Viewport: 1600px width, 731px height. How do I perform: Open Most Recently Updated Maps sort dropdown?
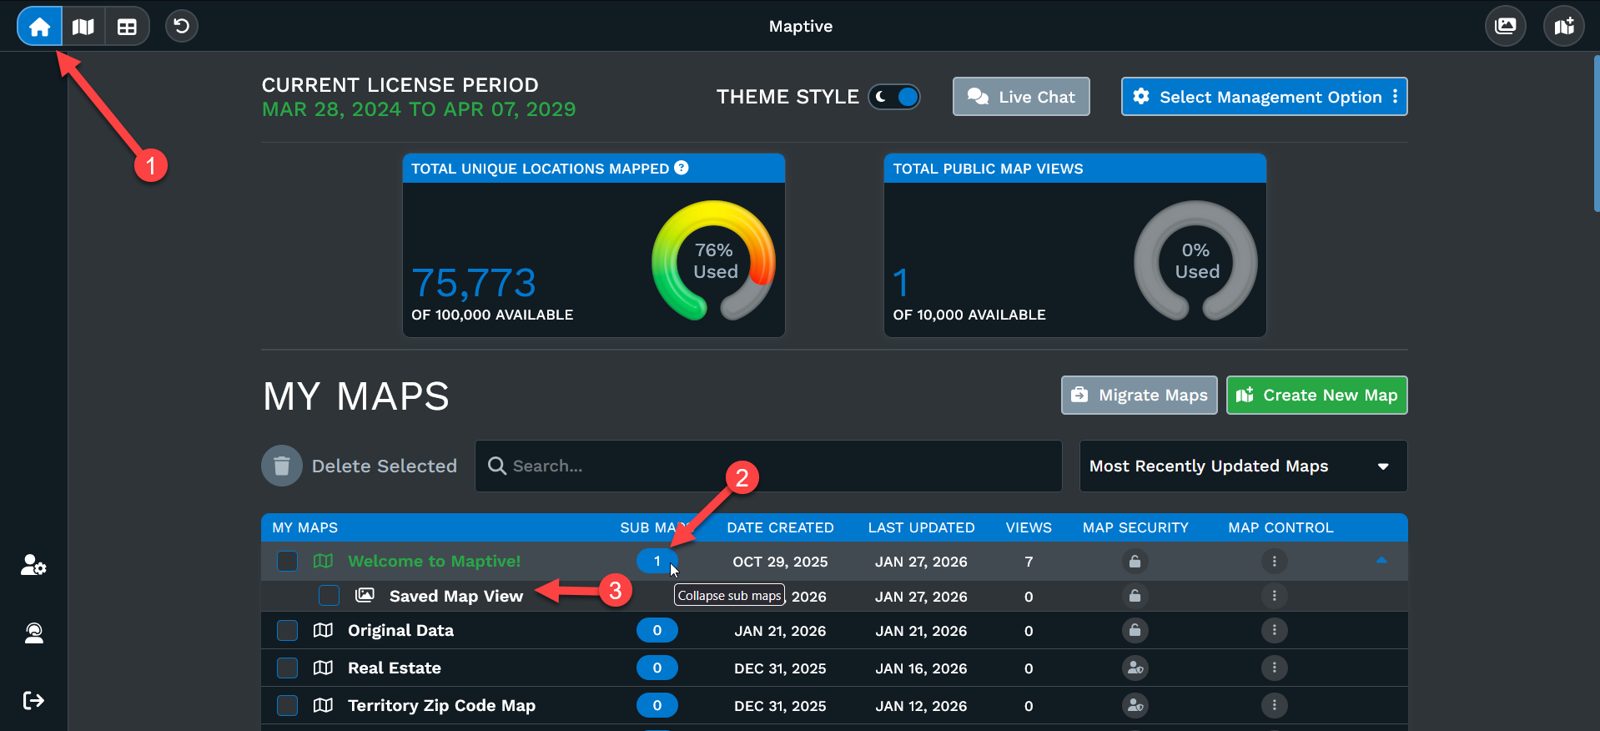tap(1243, 466)
